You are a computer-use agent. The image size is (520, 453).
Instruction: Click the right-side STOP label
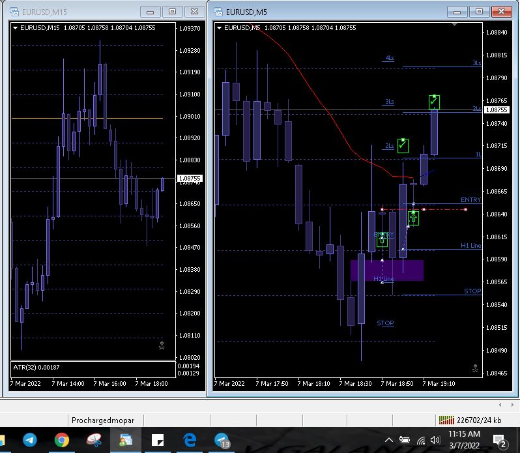point(472,291)
